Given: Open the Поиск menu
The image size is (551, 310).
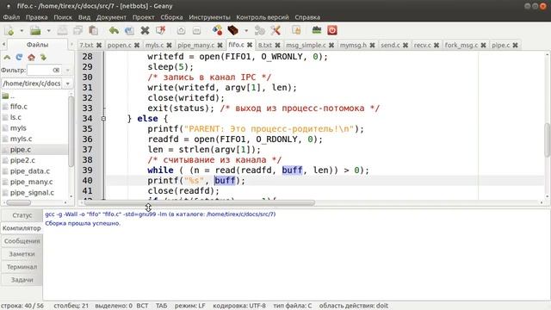Looking at the screenshot, I should [63, 17].
